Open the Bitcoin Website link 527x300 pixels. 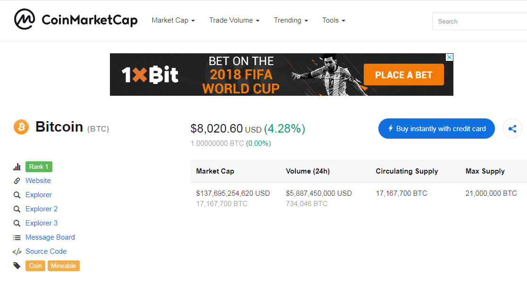[38, 181]
